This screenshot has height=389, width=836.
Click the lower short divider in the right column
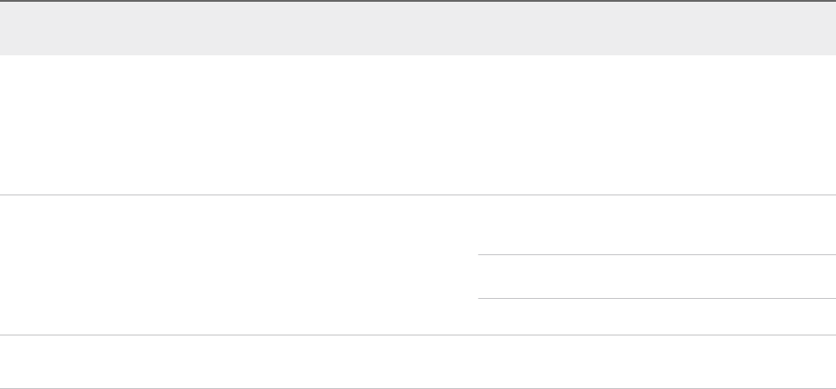[651, 298]
